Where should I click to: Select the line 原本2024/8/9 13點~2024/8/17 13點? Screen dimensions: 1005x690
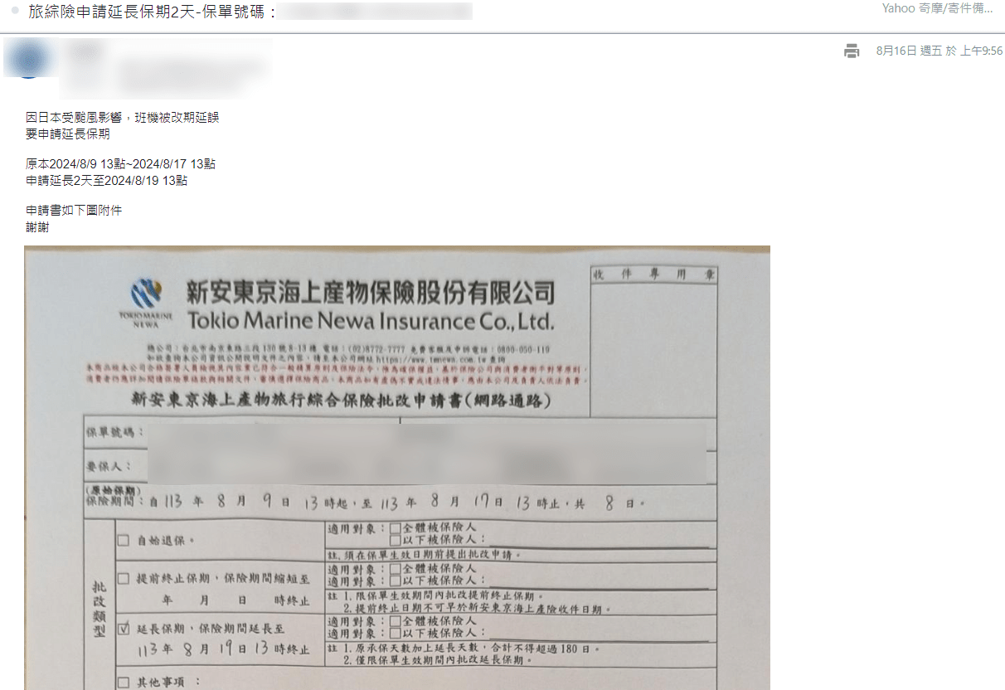tap(121, 164)
